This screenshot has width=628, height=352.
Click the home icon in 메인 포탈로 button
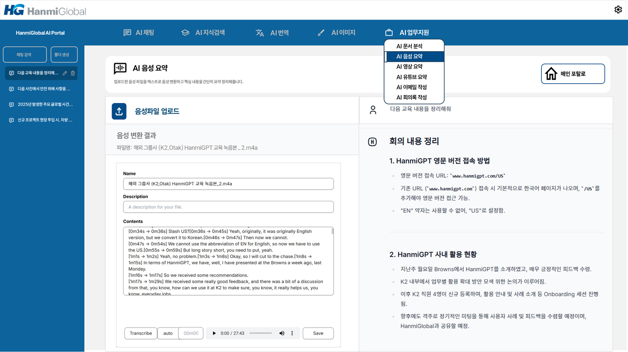pyautogui.click(x=551, y=74)
